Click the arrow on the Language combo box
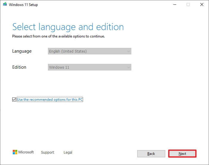 pyautogui.click(x=128, y=51)
